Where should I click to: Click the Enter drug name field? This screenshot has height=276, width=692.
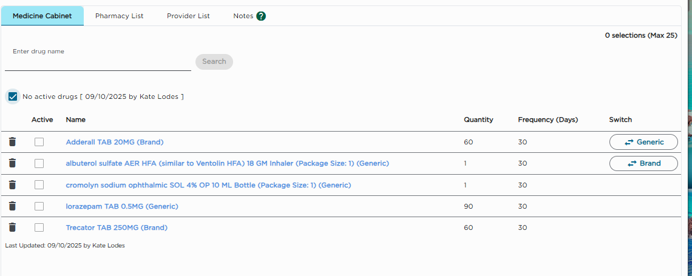pos(98,63)
